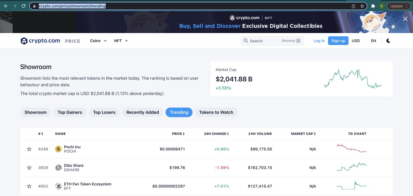Bookmark this page with the star
Viewport: 413px width, 196px height.
tap(362, 6)
